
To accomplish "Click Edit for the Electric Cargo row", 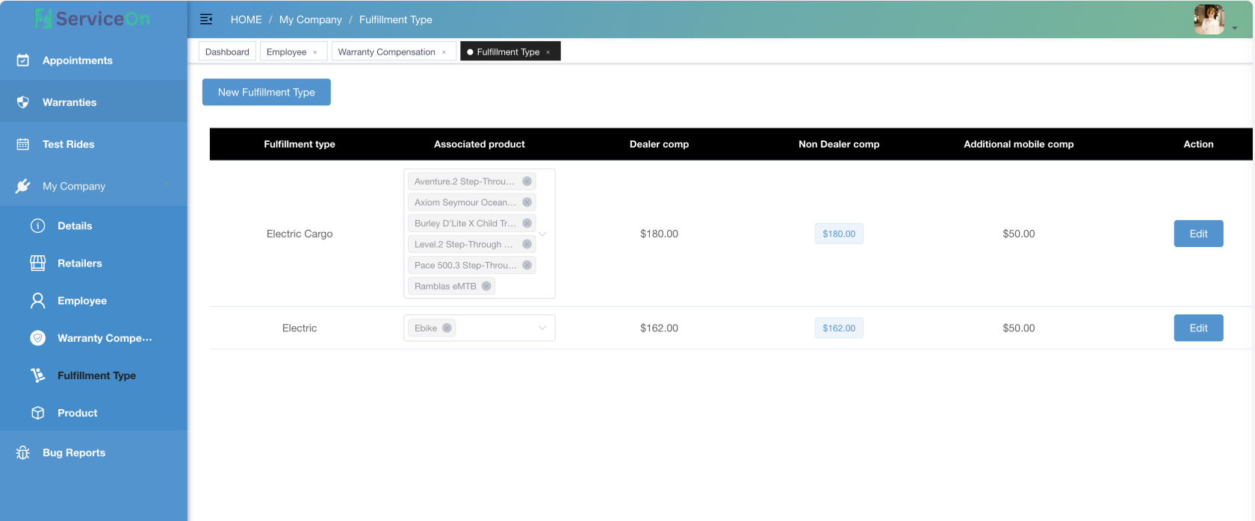I will coord(1198,234).
